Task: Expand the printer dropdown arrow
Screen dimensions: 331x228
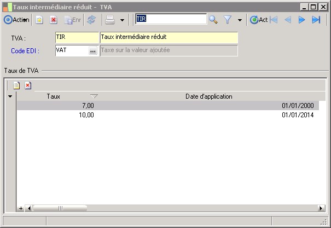Action: [122, 20]
